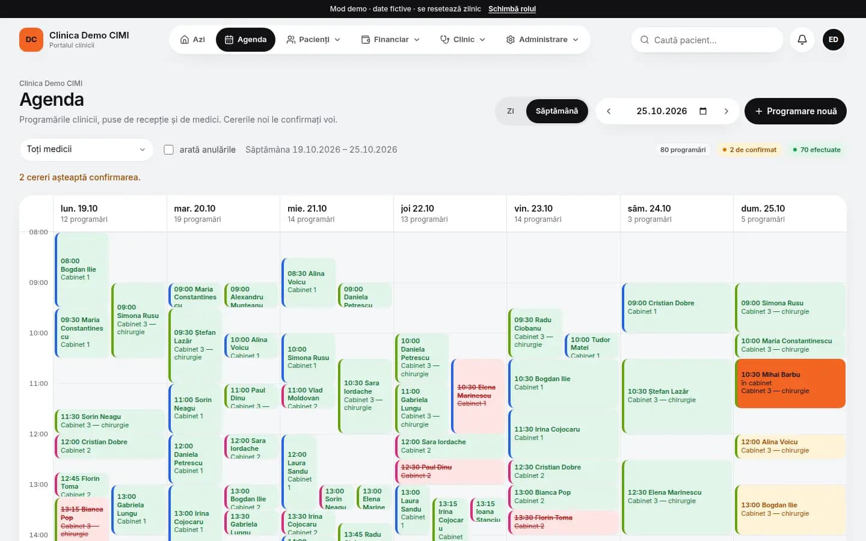Open the Toți medicii doctor dropdown
Viewport: 866px width, 541px height.
point(87,149)
